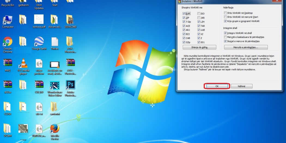Enable 'Shto WinRAR në menynë Start'
Screen dimensions: 286x143
[226, 17]
